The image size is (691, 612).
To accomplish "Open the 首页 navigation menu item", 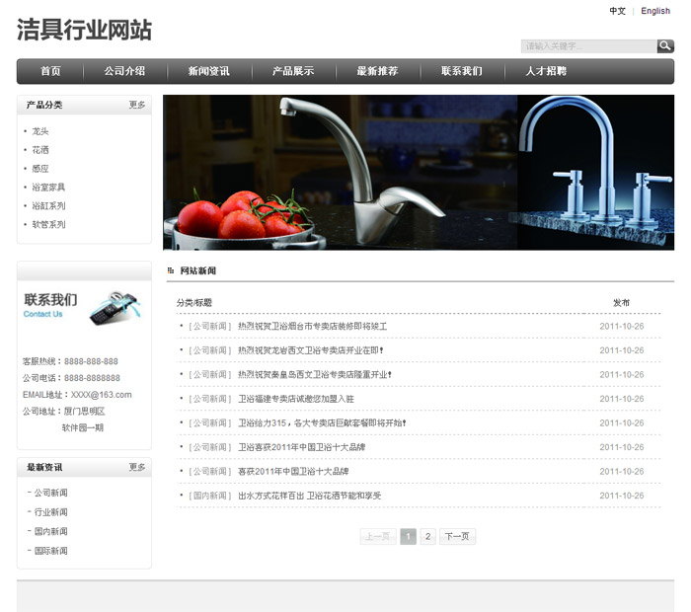I will click(50, 71).
